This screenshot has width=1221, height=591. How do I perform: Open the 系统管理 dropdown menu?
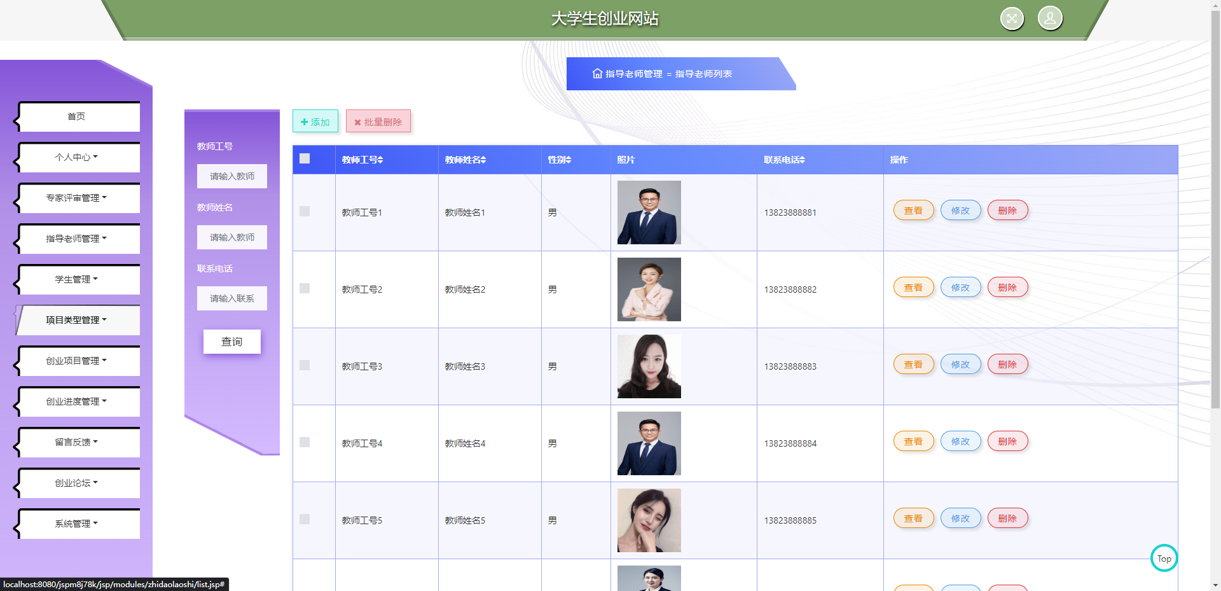[77, 524]
